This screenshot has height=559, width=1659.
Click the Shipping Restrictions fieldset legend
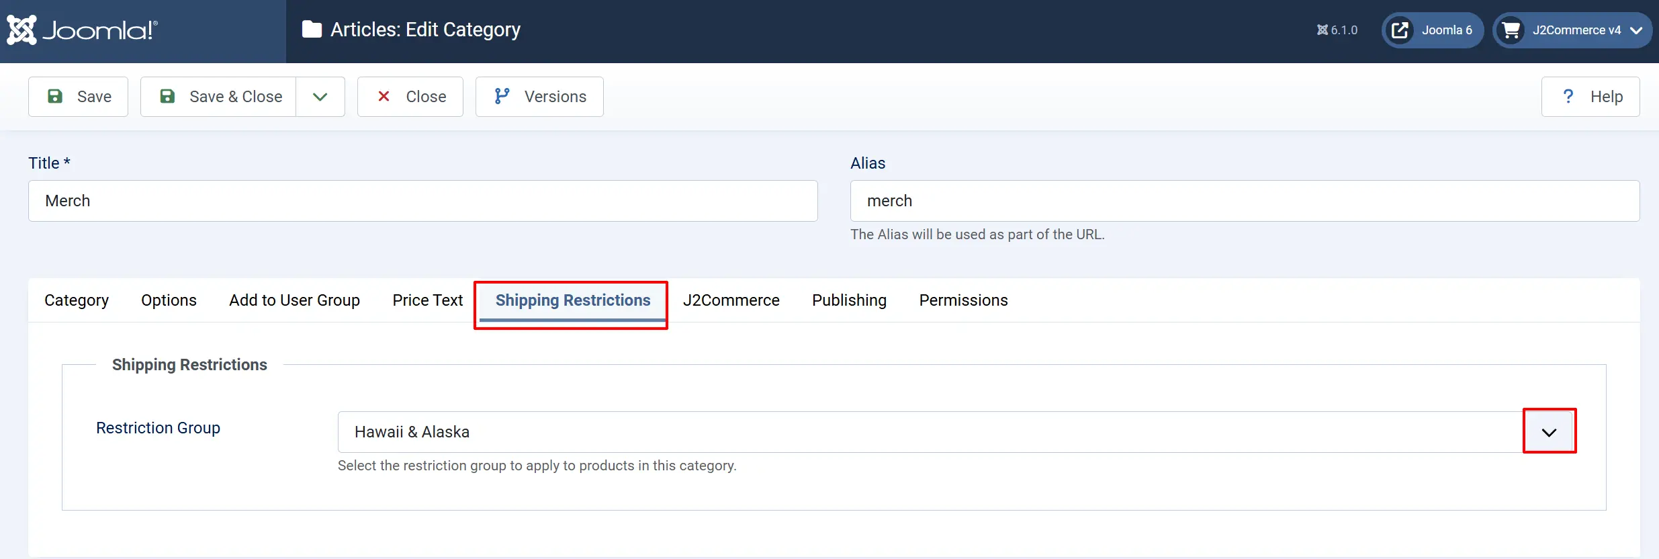click(x=189, y=365)
